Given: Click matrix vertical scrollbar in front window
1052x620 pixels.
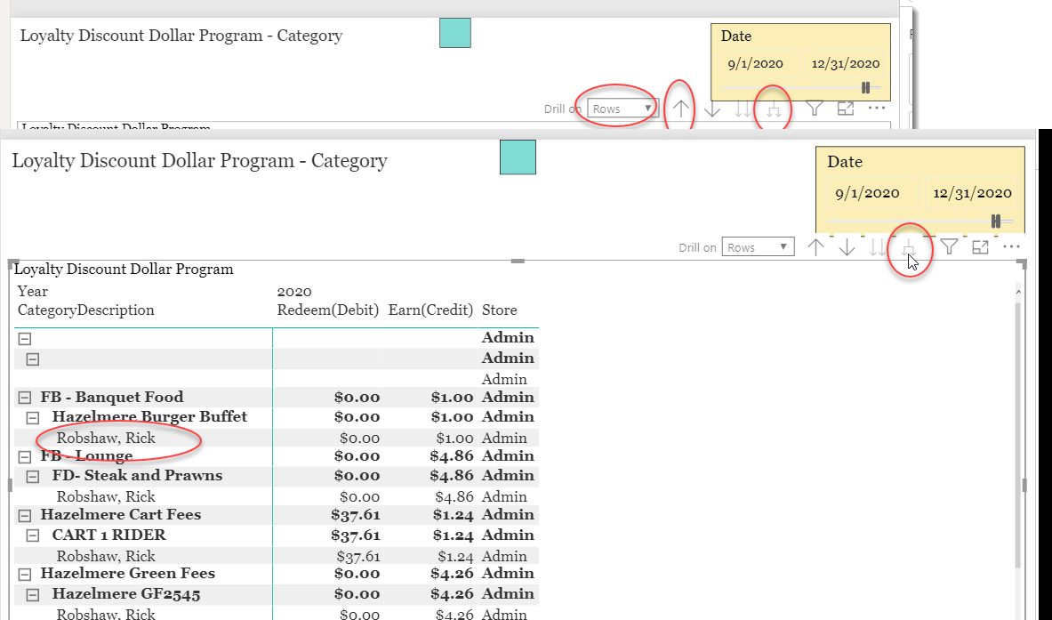Looking at the screenshot, I should (1018, 436).
